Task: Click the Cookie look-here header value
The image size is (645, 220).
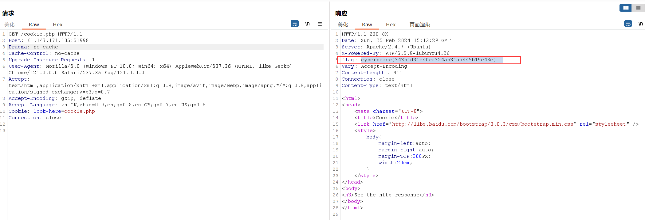Action: 64,111
